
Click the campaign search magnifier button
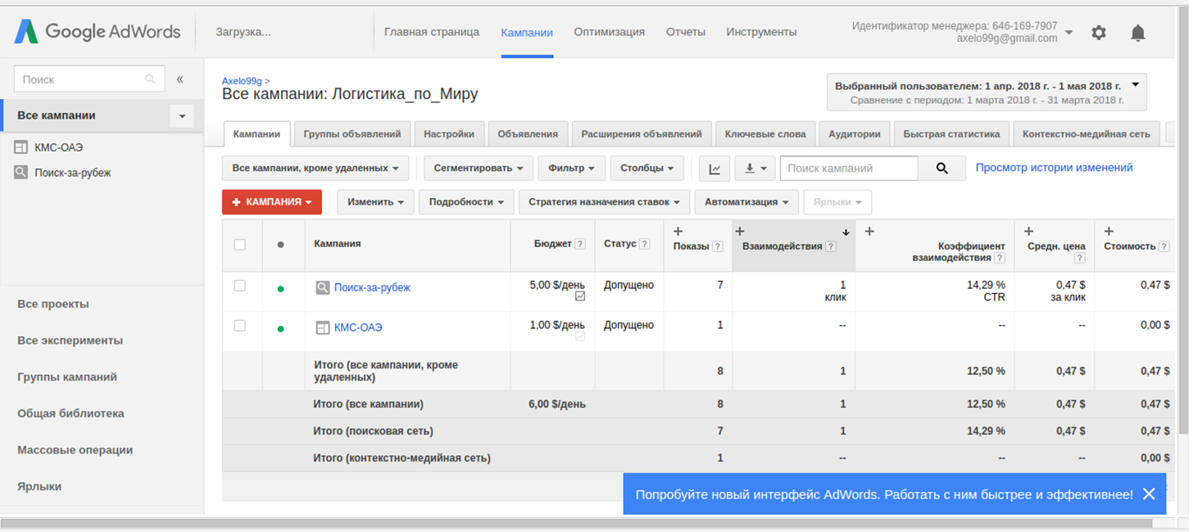click(942, 169)
